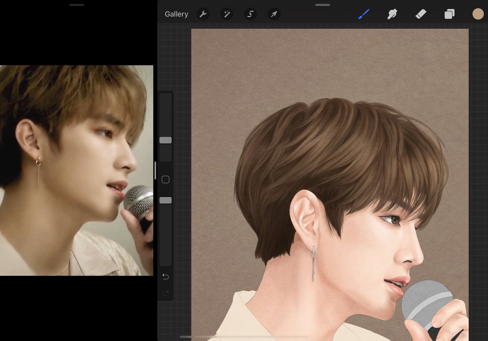Image resolution: width=488 pixels, height=341 pixels.
Task: Activate the Selection tool
Action: tap(250, 14)
